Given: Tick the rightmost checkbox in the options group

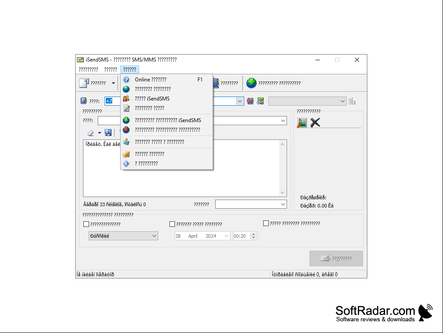Looking at the screenshot, I should tap(266, 223).
